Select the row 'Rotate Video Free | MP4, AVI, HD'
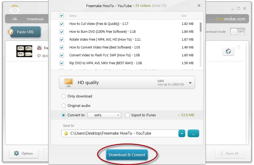The height and width of the screenshot is (165, 254). (x=127, y=40)
